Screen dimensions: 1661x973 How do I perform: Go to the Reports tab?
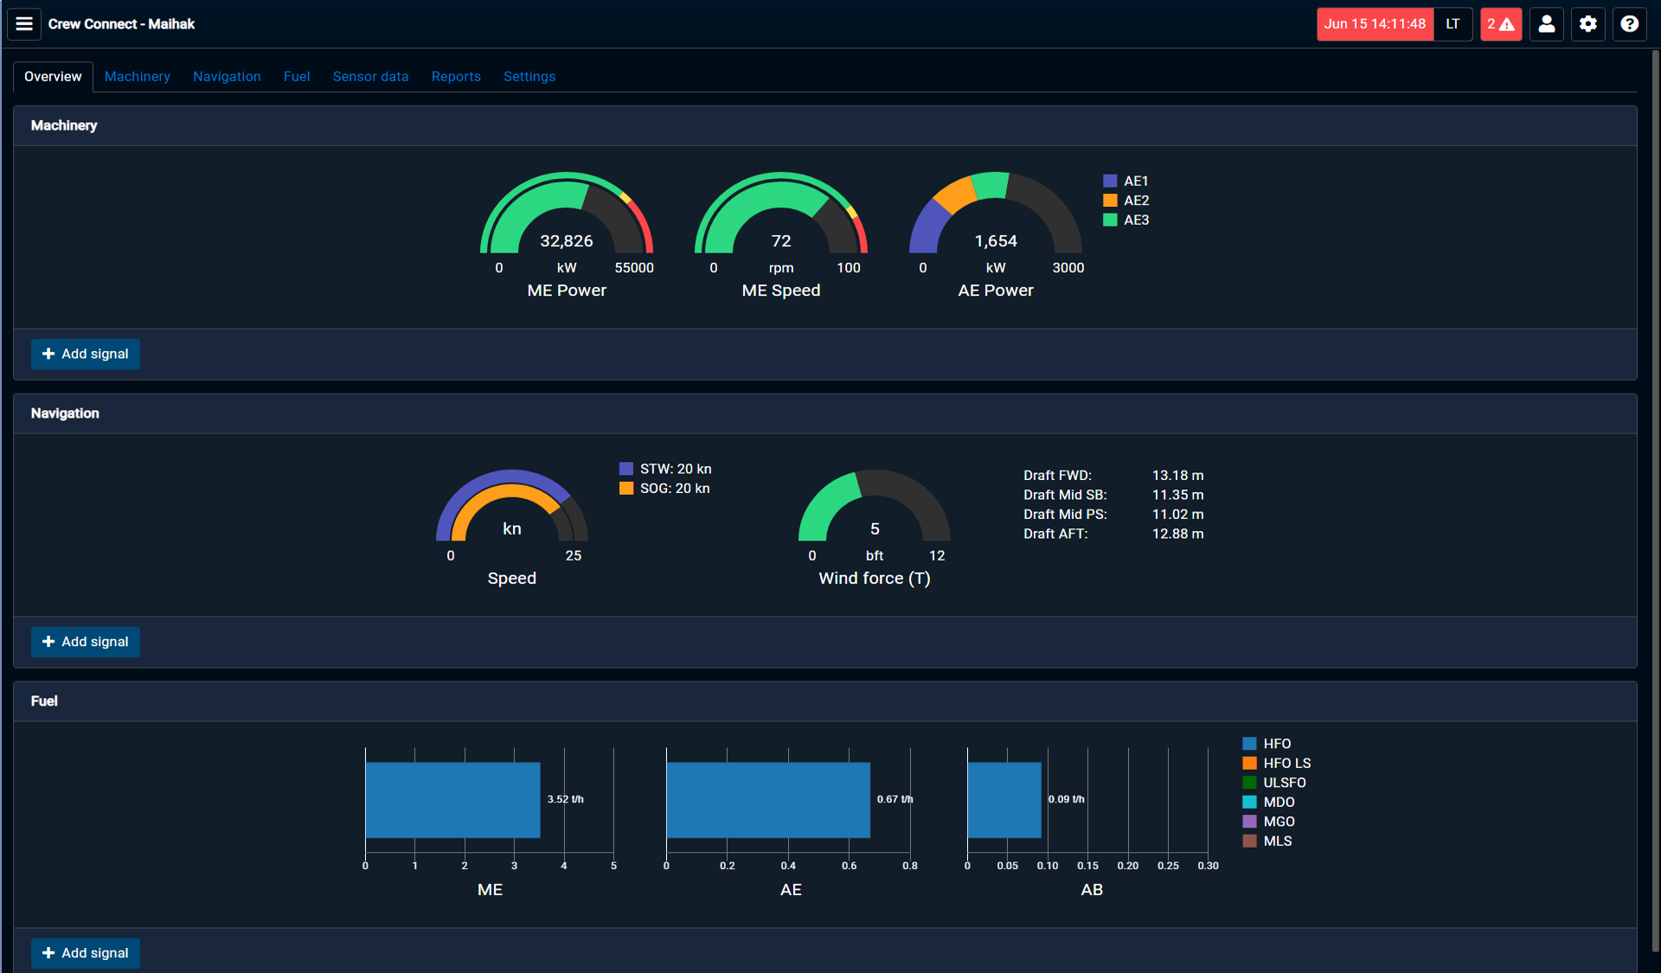tap(456, 76)
